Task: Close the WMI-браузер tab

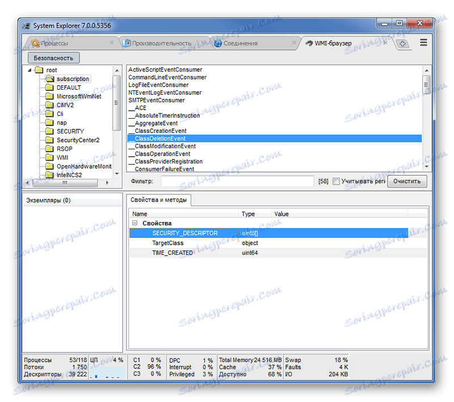Action: click(x=385, y=43)
